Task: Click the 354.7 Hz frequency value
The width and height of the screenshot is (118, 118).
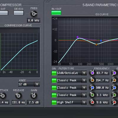Action: click(x=102, y=80)
